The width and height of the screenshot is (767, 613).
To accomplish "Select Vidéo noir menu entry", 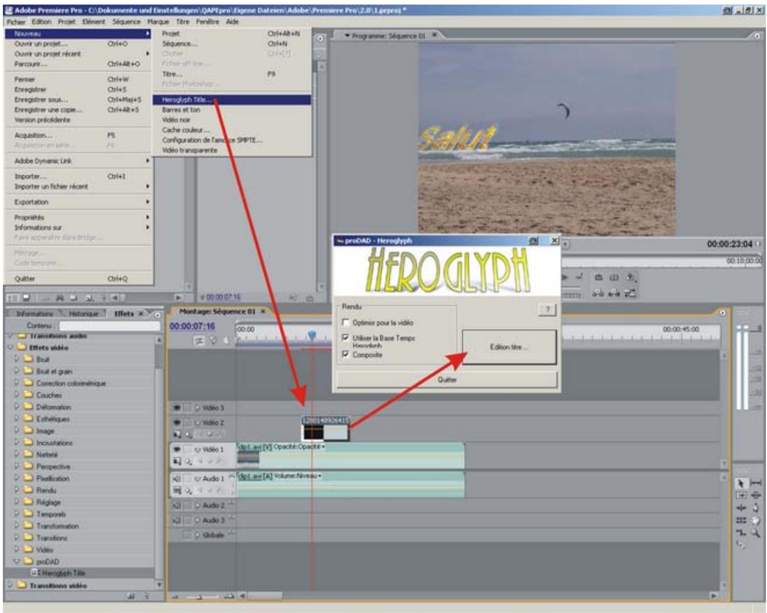I will click(x=233, y=120).
